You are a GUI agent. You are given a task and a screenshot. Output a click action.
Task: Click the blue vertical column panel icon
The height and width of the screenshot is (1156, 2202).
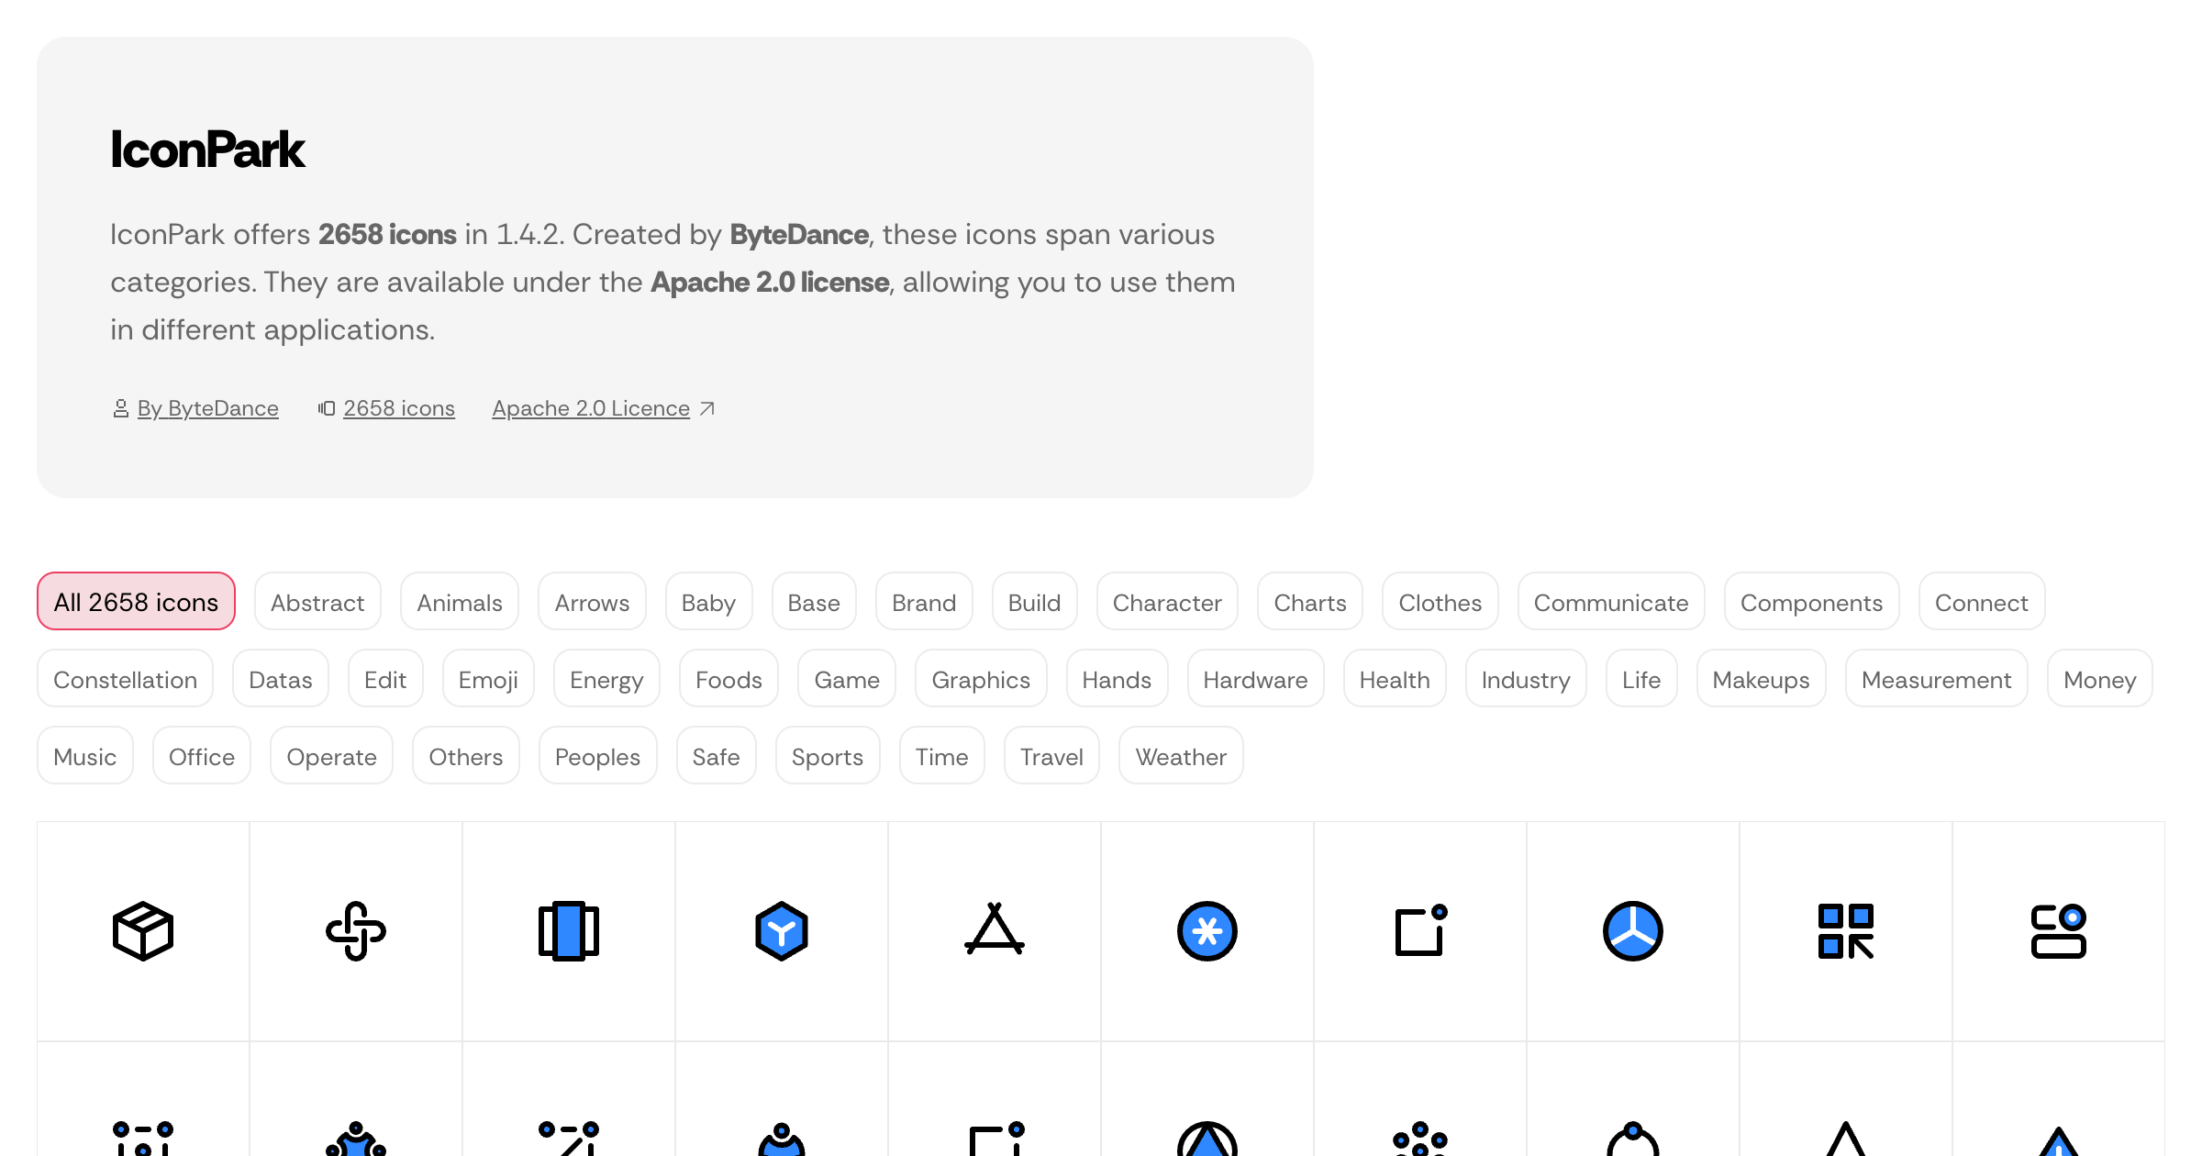click(x=569, y=931)
